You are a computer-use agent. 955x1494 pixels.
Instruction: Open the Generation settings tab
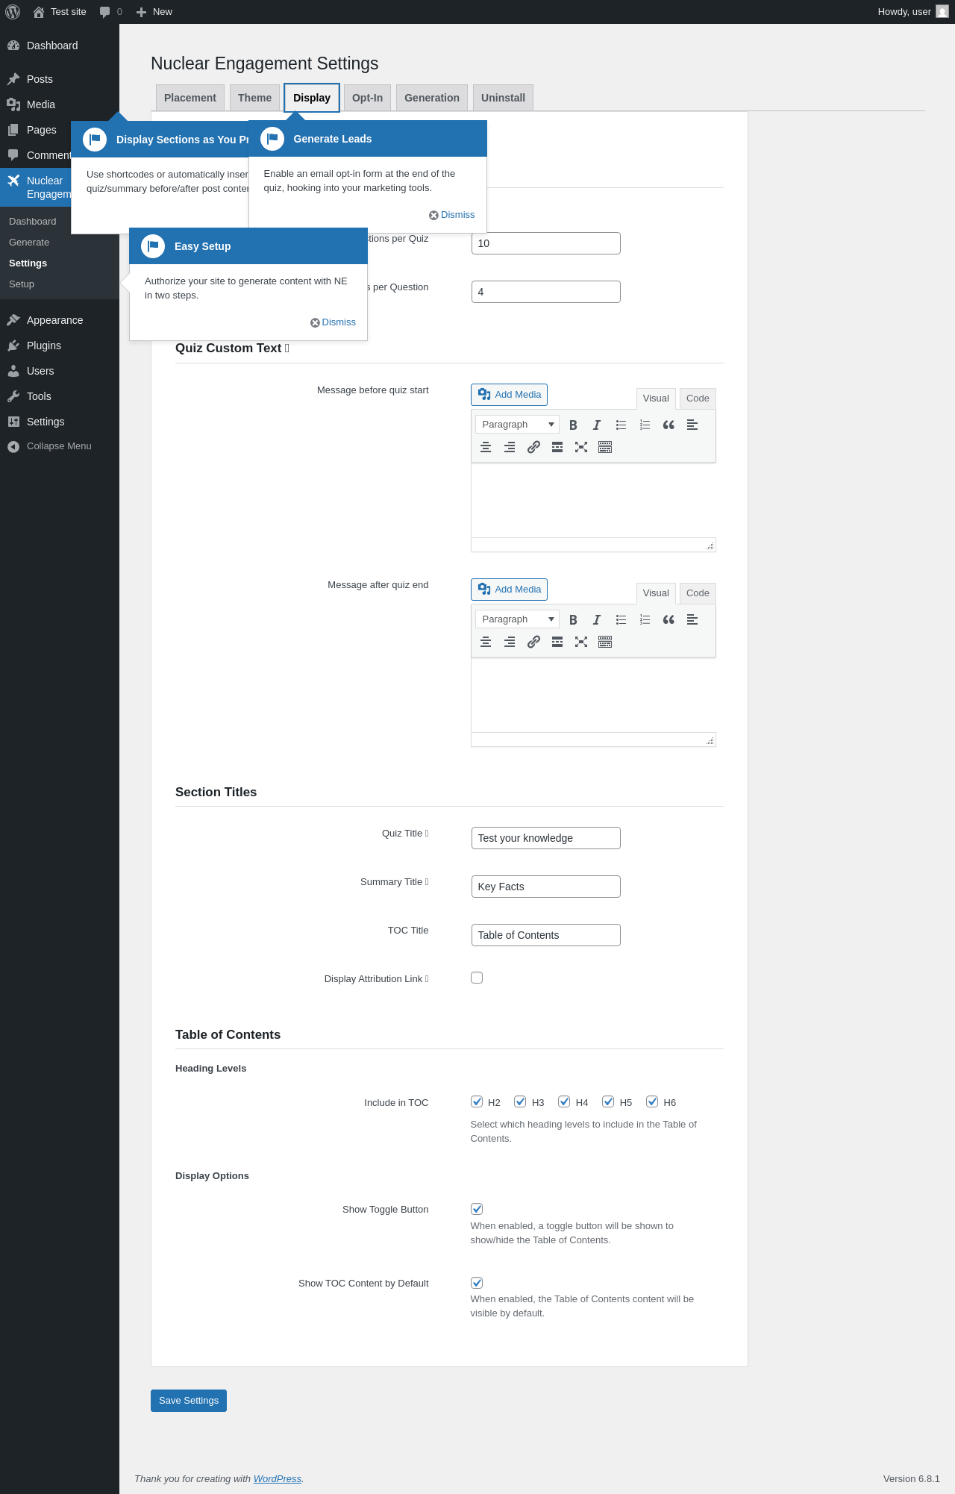[x=432, y=98]
